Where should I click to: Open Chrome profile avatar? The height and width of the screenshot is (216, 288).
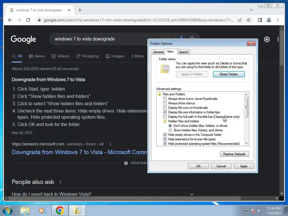269,20
